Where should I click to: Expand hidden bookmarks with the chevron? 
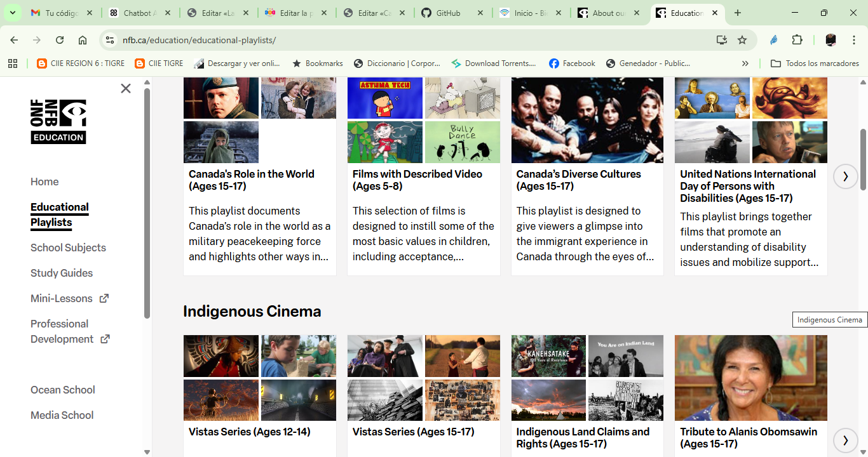point(745,63)
